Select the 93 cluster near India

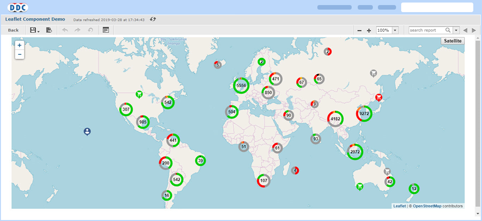[315, 139]
